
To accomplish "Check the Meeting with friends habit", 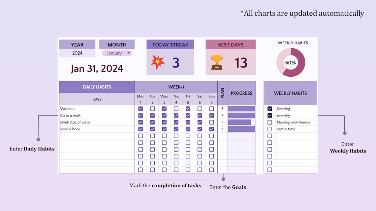I will (269, 122).
